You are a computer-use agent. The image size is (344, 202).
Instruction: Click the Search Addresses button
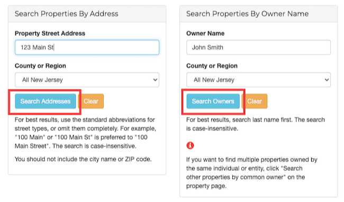(46, 101)
